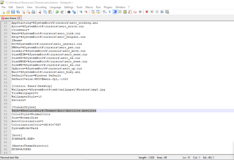Open the Document Map icon
This screenshot has width=234, height=160.
125,12
